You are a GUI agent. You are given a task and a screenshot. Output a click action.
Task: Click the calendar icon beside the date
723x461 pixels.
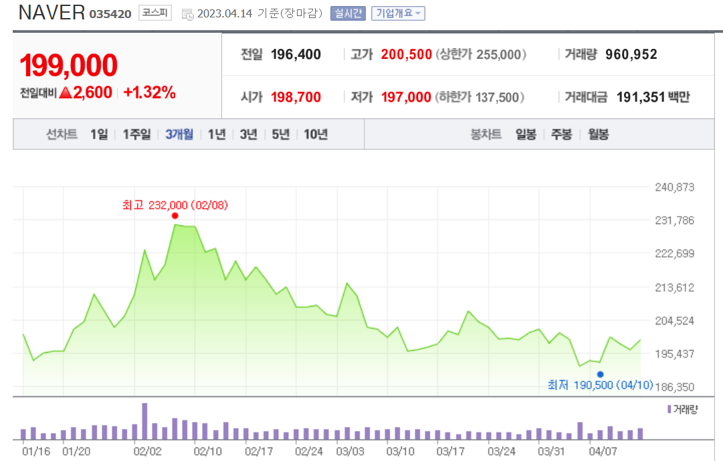[x=188, y=14]
